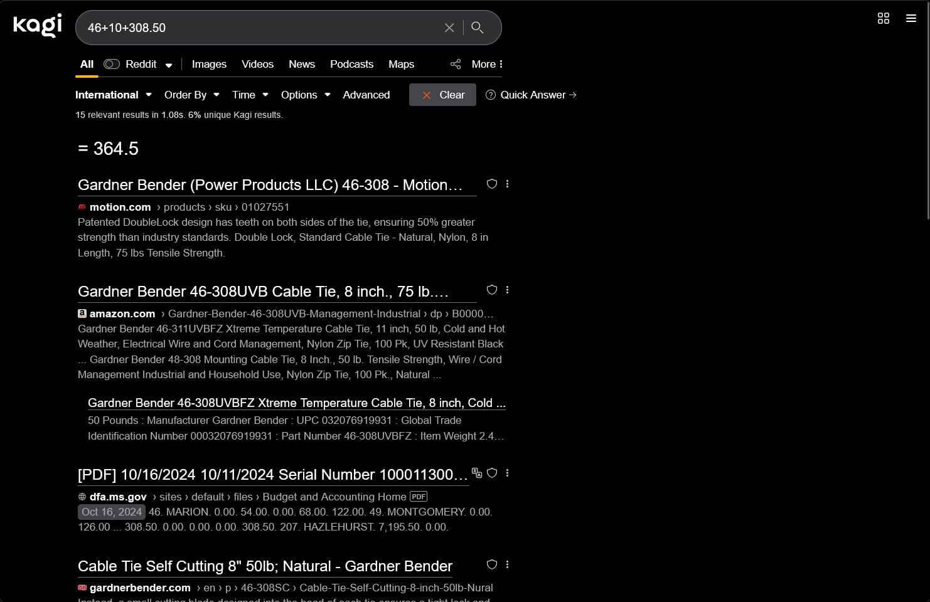930x602 pixels.
Task: Click the magnifying glass search icon
Action: coord(478,28)
